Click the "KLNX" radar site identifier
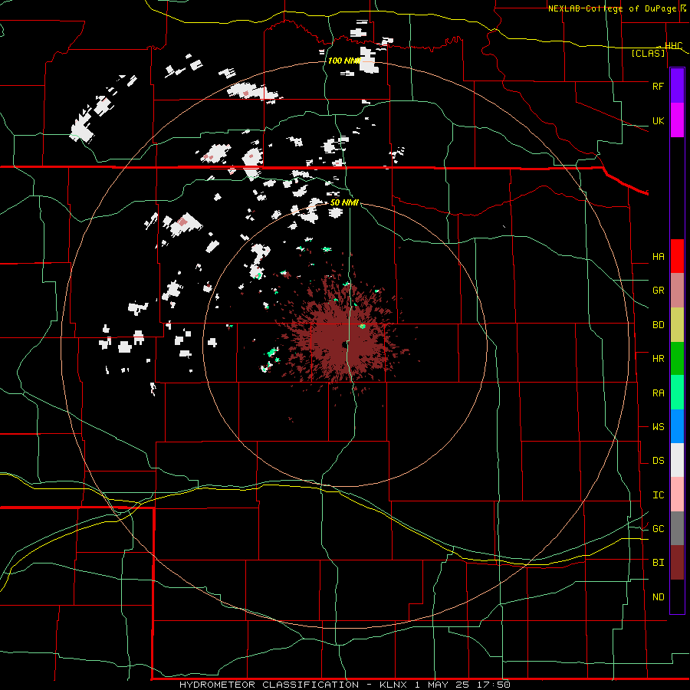This screenshot has height=690, width=690. pos(394,685)
